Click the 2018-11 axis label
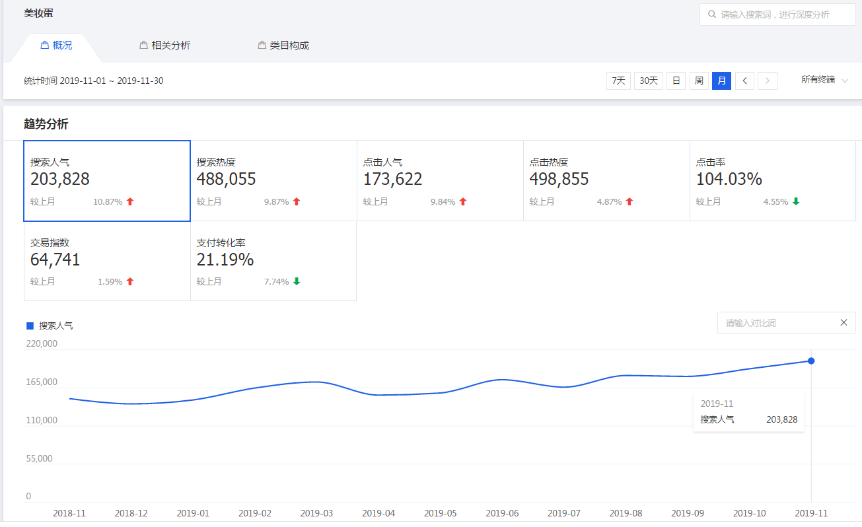The height and width of the screenshot is (527, 862). coord(69,512)
